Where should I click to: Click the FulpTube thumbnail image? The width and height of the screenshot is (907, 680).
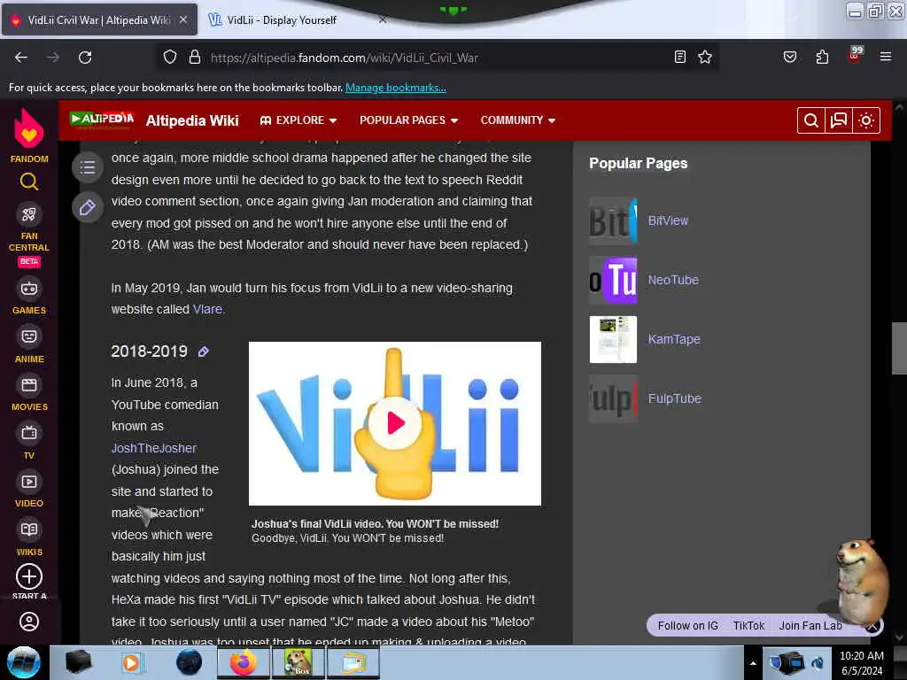[x=613, y=398]
